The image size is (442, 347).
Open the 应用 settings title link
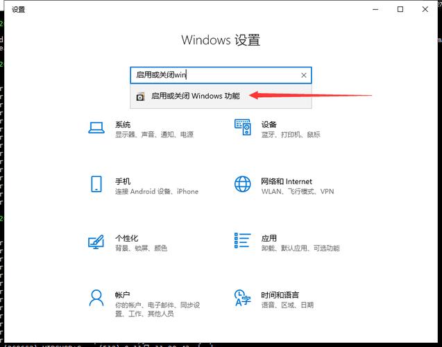point(269,238)
